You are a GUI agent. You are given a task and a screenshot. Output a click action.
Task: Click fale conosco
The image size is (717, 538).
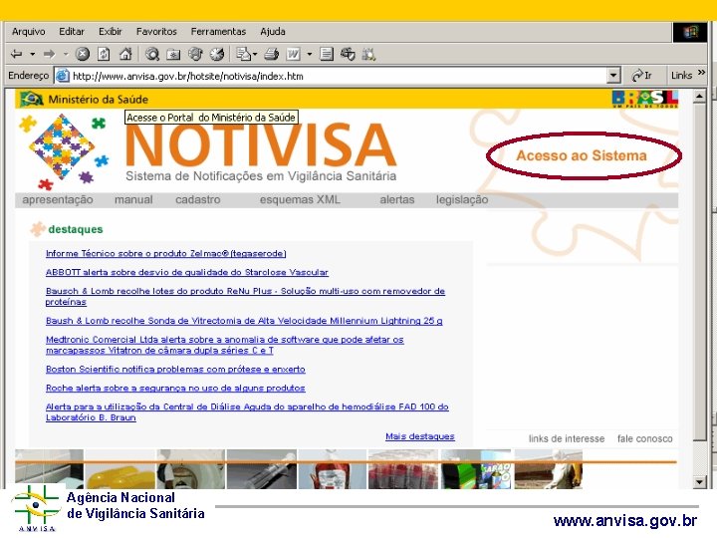644,438
